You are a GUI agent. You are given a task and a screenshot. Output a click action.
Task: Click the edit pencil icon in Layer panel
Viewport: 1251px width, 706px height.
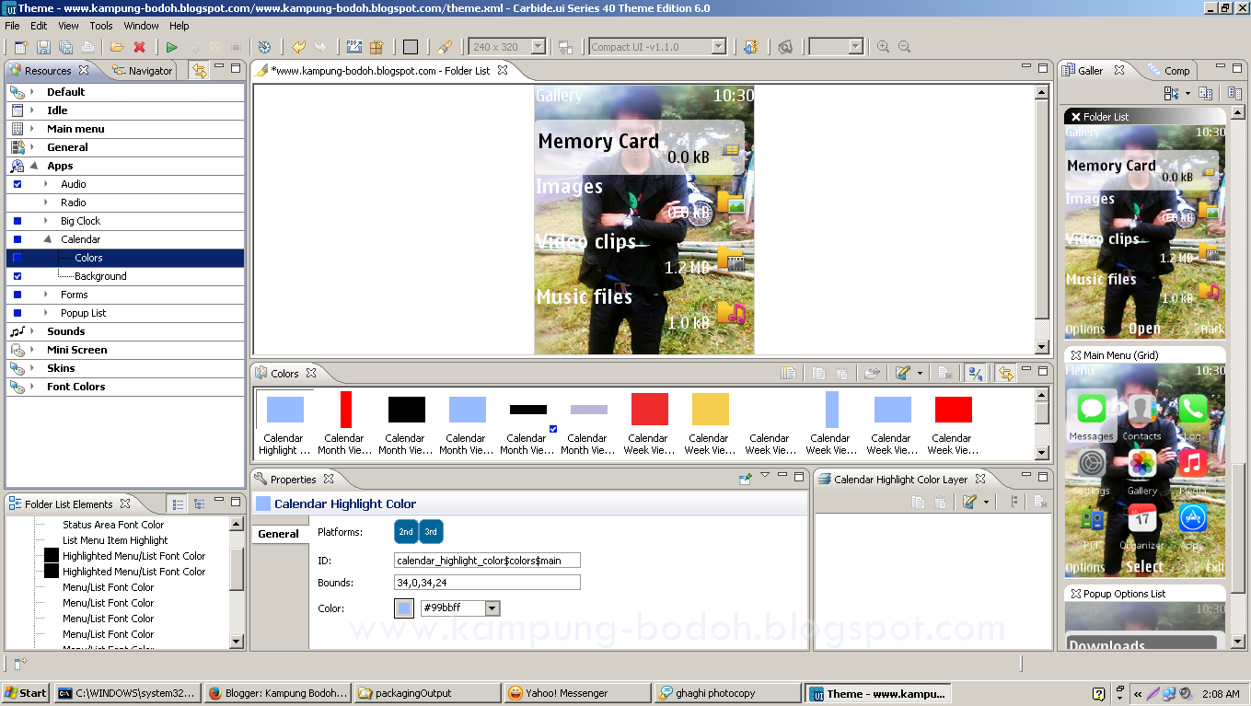pyautogui.click(x=968, y=502)
